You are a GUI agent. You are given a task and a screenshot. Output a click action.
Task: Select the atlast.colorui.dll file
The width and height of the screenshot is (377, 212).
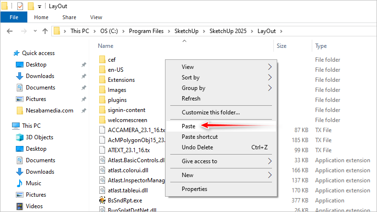coord(128,170)
